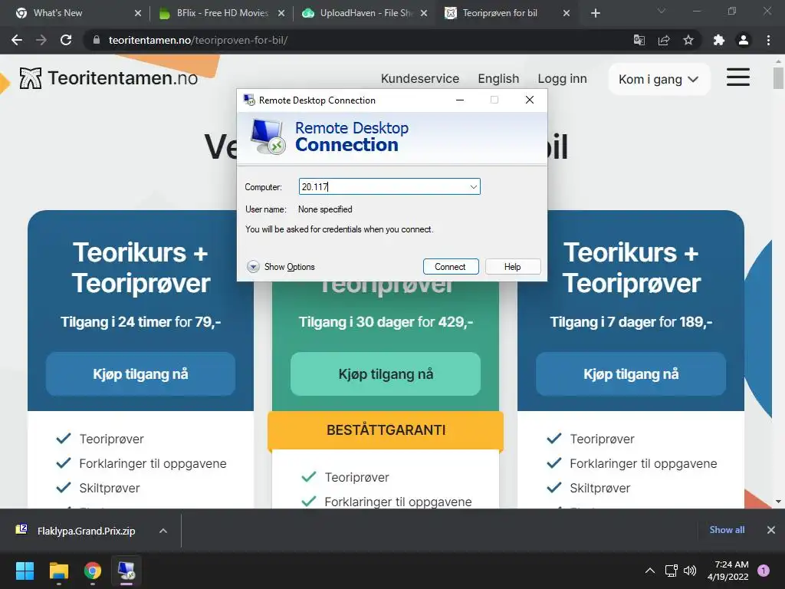Share this page icon in address bar
The width and height of the screenshot is (785, 589).
664,40
